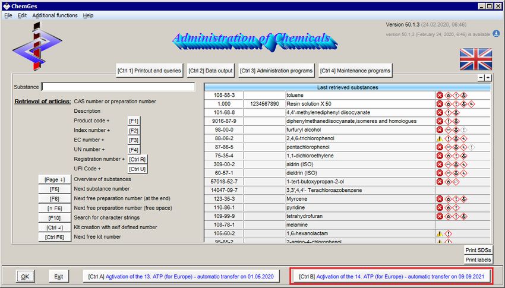Click Print labels button

pyautogui.click(x=478, y=259)
